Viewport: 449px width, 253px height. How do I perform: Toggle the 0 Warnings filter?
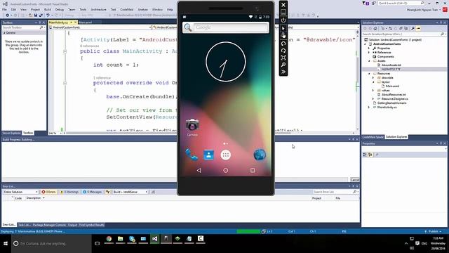tap(69, 192)
